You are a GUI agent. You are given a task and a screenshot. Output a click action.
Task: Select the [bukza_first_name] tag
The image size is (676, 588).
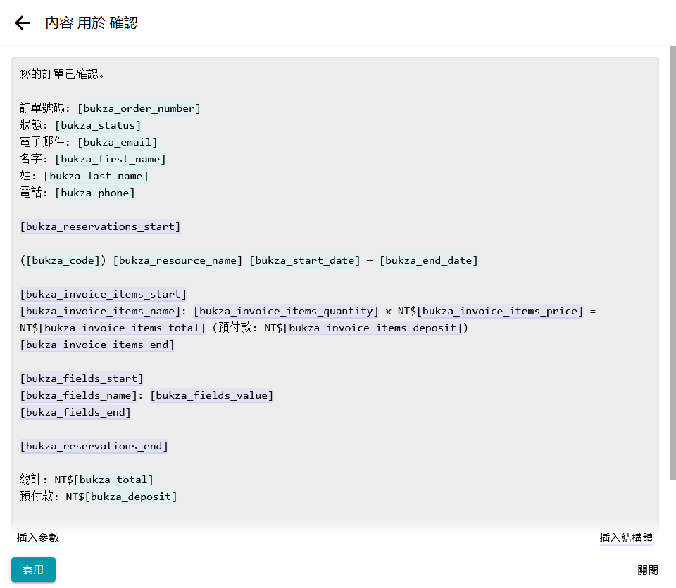click(111, 159)
